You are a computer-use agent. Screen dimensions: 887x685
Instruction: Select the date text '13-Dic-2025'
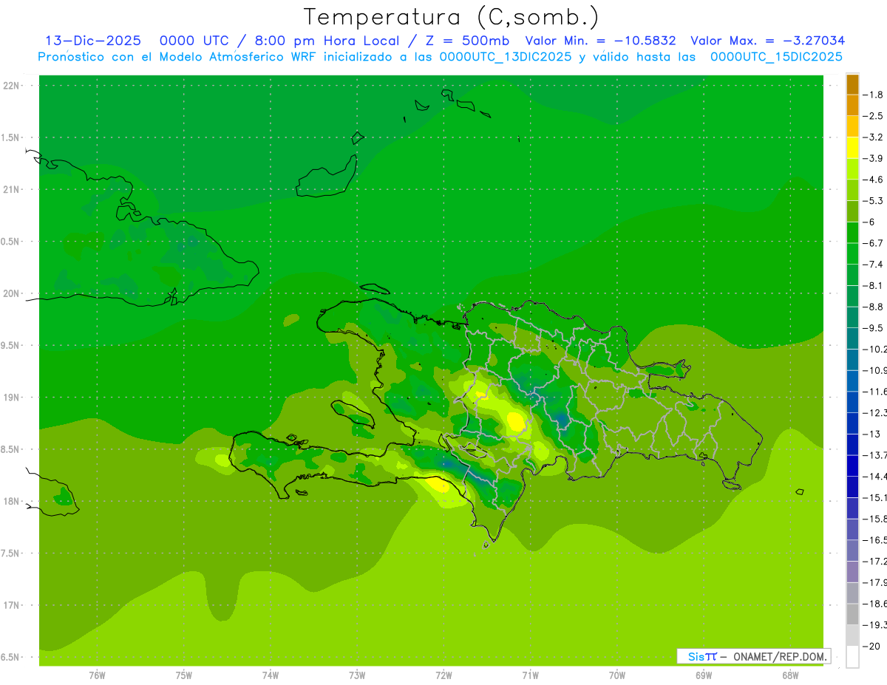[x=93, y=41]
